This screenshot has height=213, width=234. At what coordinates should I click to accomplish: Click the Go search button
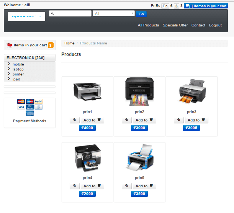tap(141, 14)
